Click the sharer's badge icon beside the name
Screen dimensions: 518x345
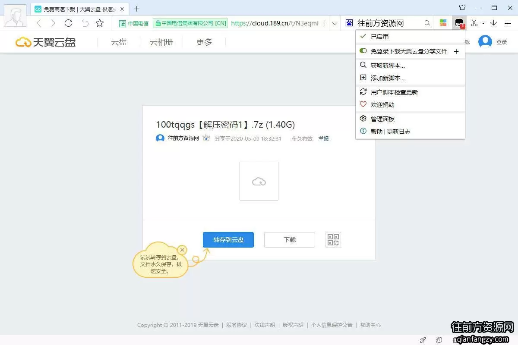click(206, 138)
